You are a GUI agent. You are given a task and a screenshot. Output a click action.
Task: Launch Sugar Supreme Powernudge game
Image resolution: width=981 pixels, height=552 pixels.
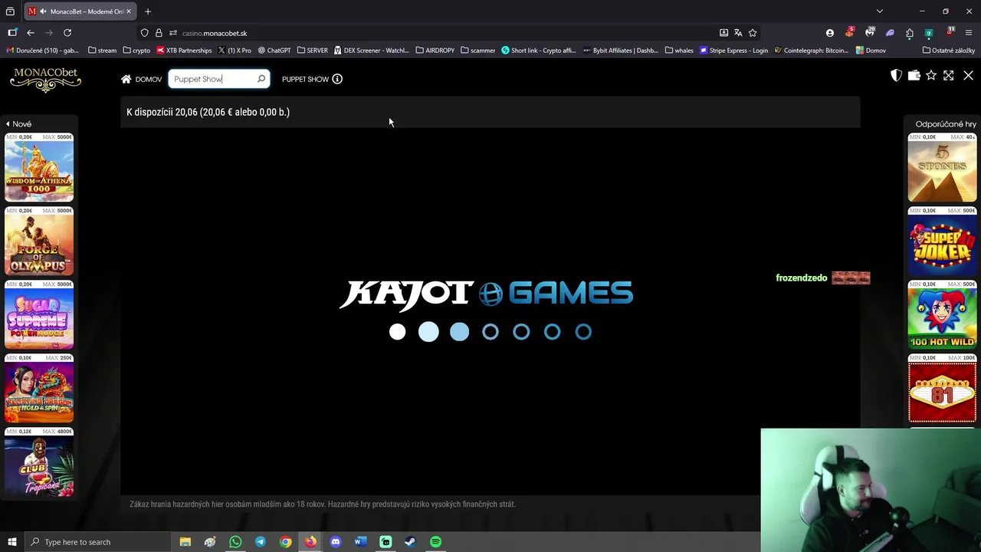point(39,315)
